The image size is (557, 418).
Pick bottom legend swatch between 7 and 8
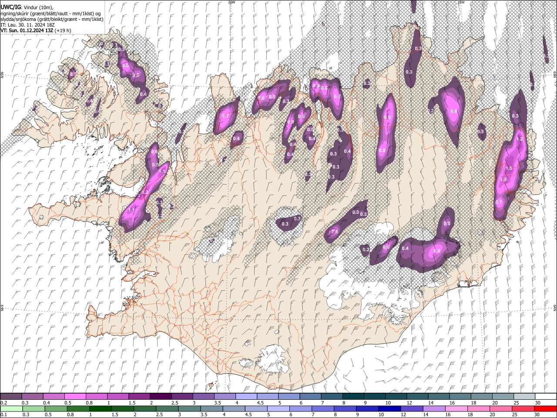point(322,409)
